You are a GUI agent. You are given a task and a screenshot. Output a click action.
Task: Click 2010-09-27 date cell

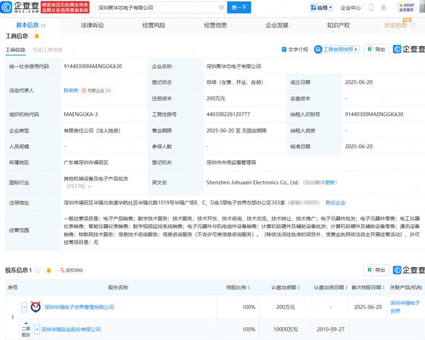331,329
